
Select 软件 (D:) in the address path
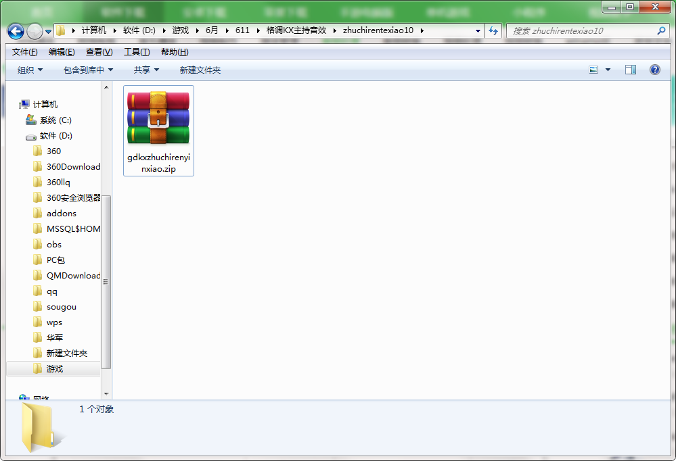(x=139, y=30)
